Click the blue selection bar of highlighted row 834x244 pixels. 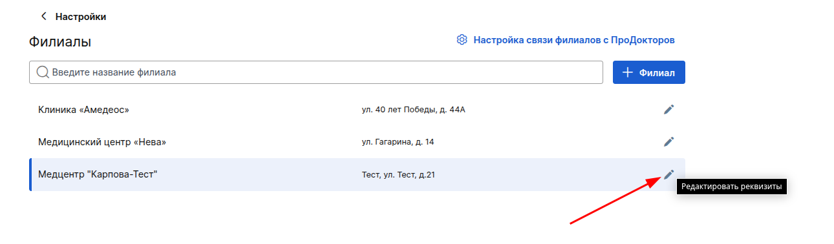[30, 174]
